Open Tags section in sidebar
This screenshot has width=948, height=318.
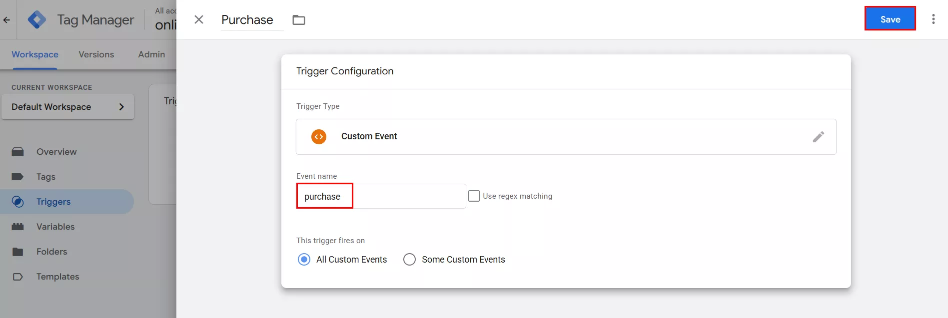[x=45, y=177]
